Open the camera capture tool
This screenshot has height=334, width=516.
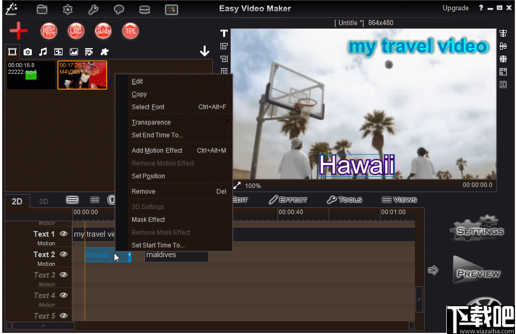point(28,51)
